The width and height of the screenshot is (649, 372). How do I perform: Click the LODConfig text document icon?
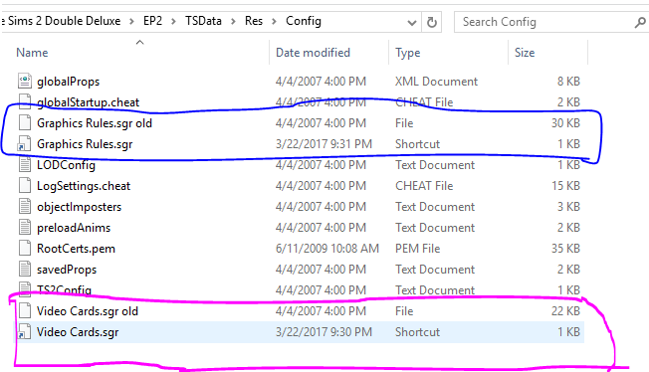(25, 165)
